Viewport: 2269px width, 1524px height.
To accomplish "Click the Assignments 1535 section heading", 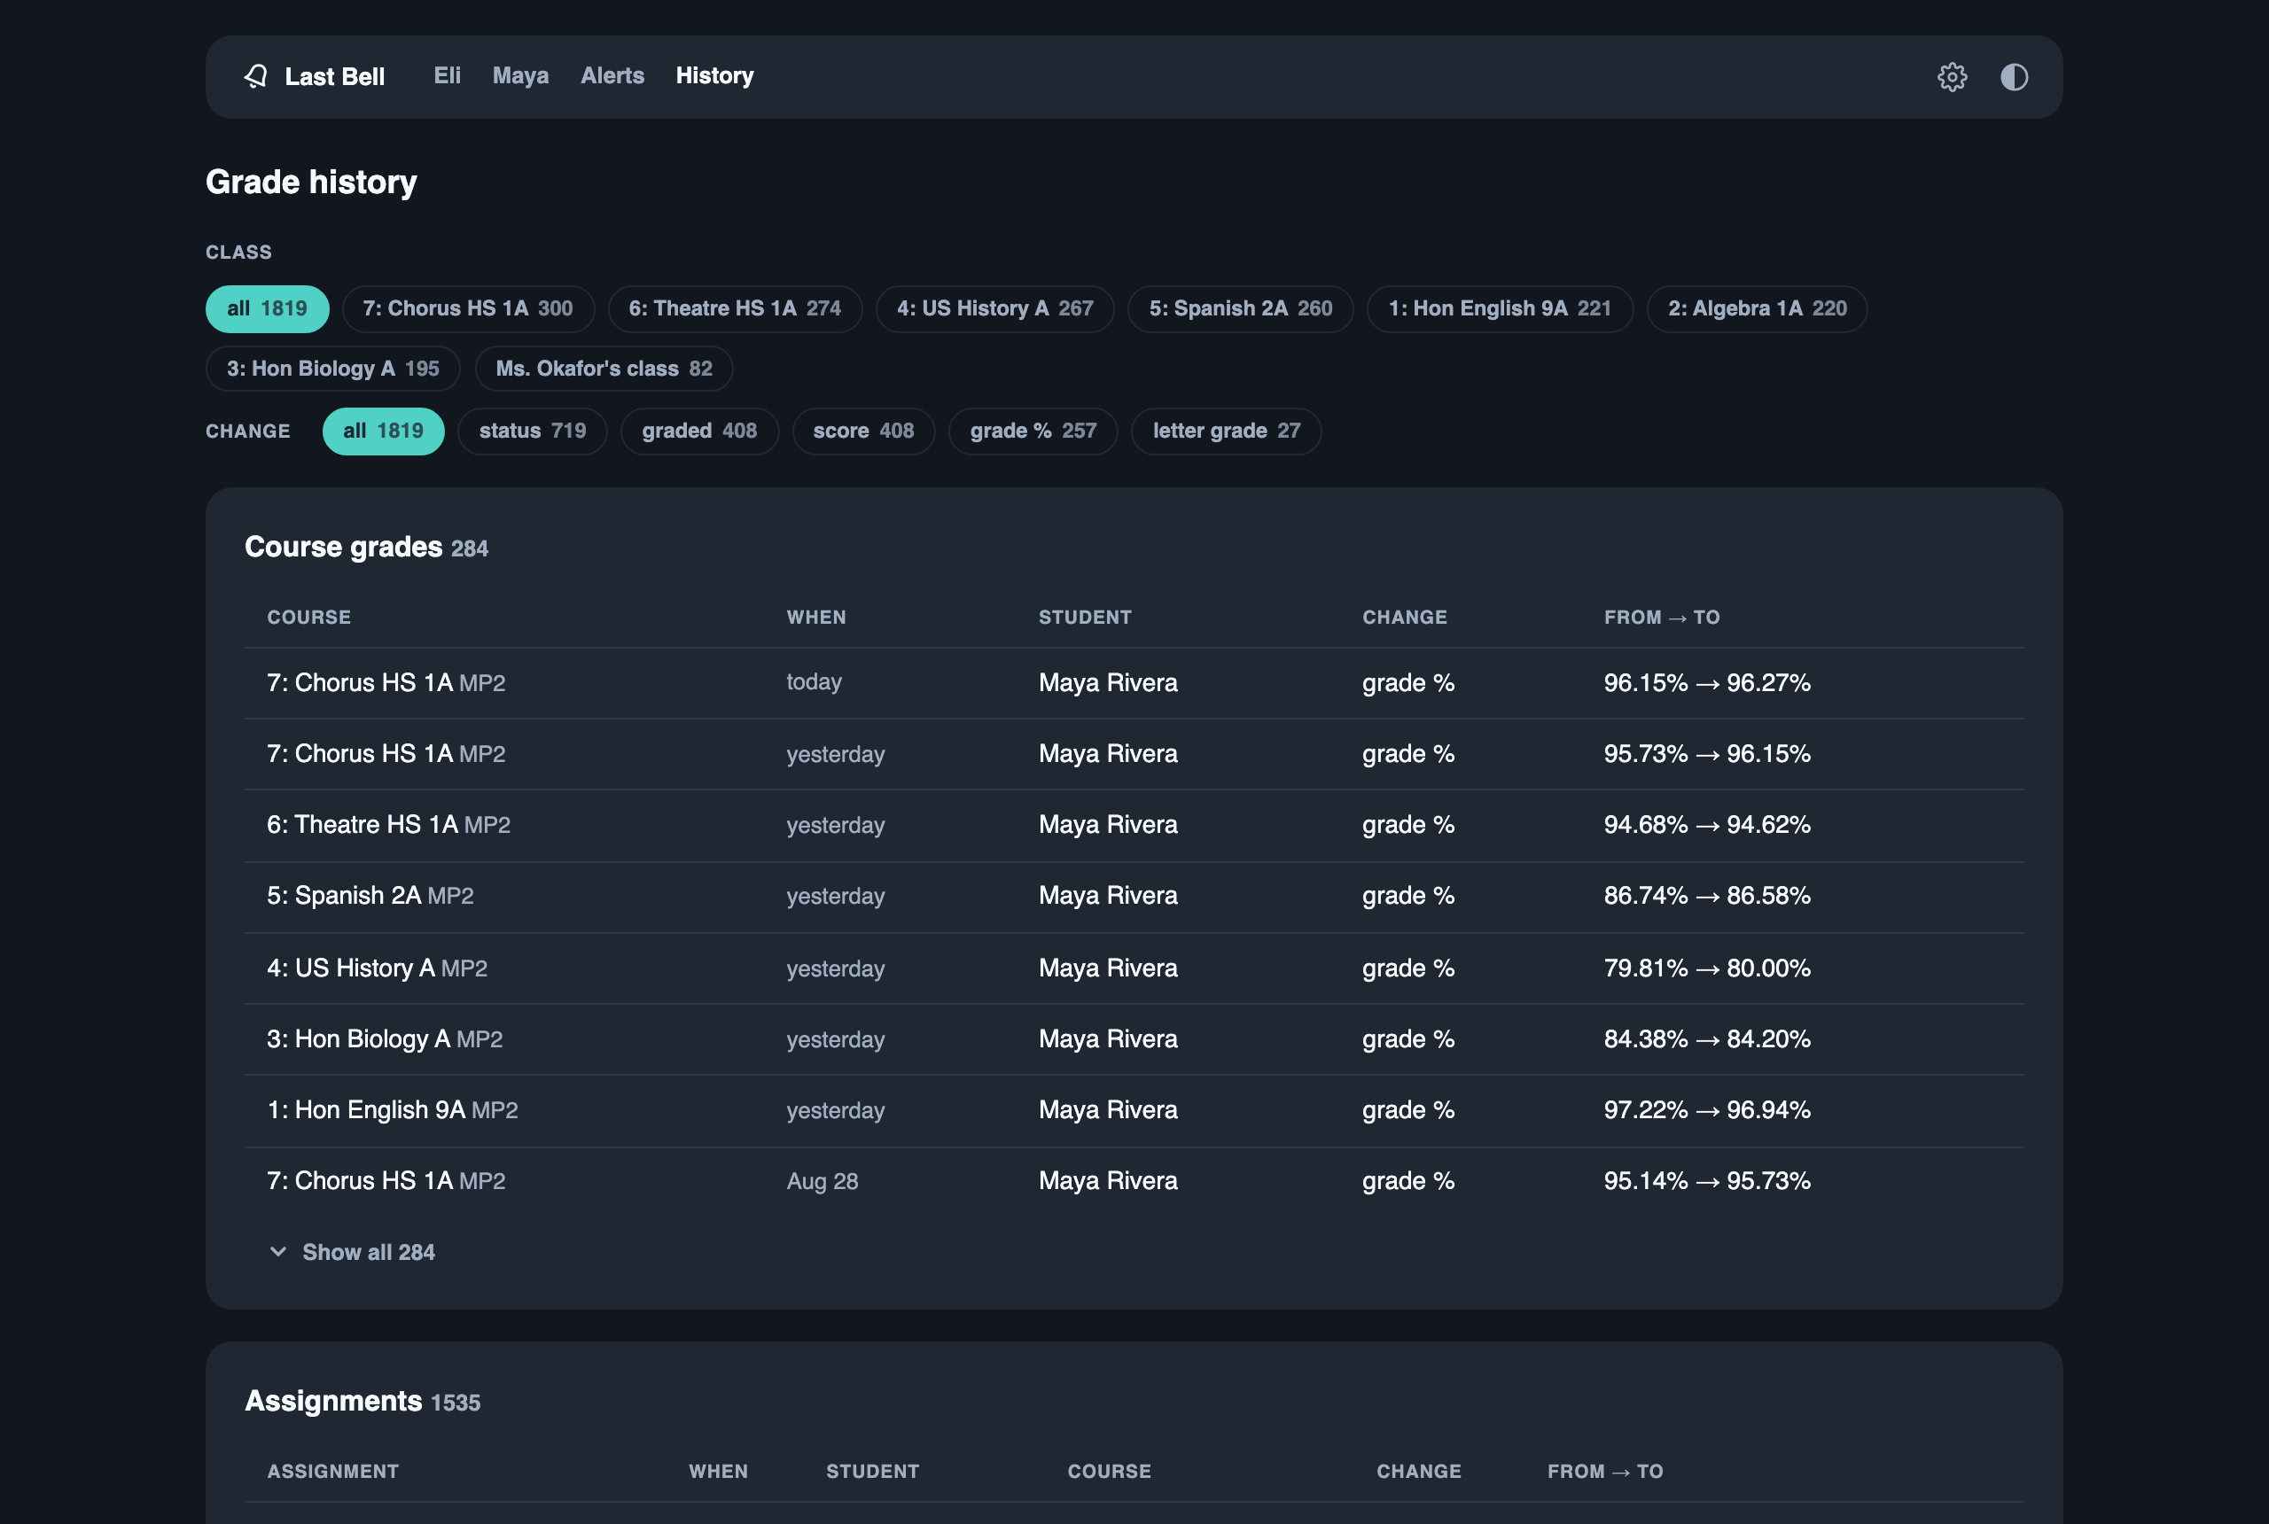I will 363,1401.
